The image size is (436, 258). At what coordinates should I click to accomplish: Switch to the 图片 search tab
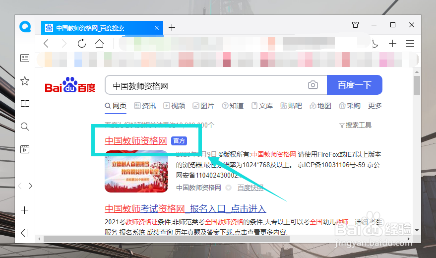[x=203, y=106]
